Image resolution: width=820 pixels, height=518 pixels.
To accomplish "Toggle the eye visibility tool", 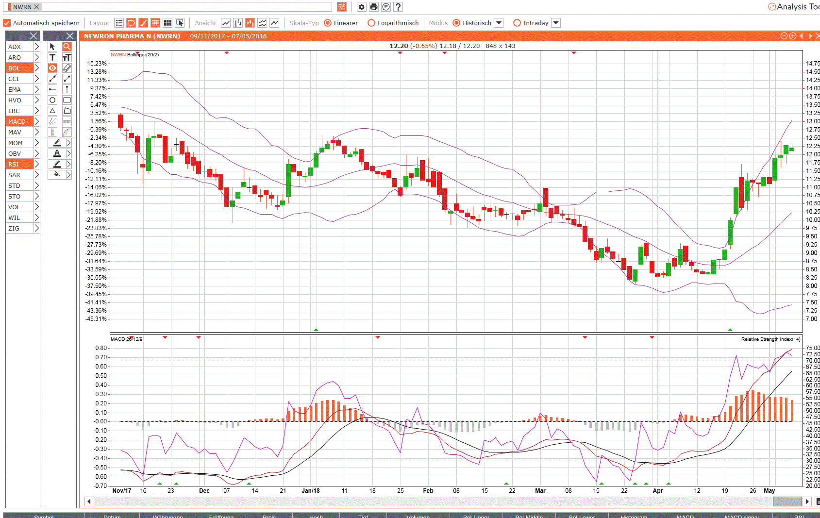I will tap(52, 68).
